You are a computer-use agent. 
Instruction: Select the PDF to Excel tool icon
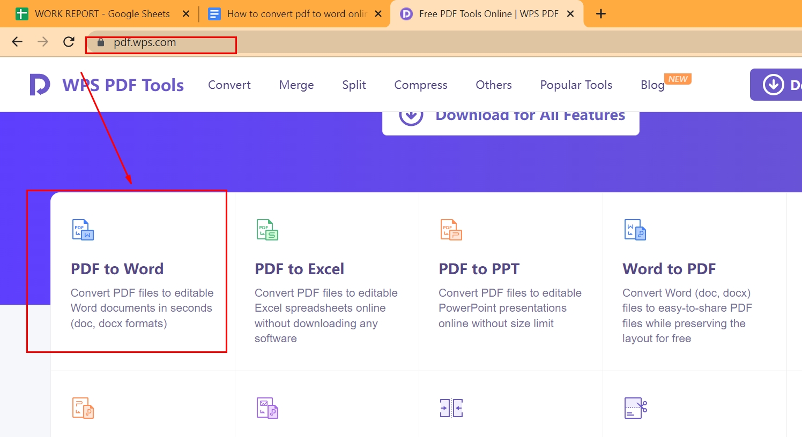click(266, 230)
